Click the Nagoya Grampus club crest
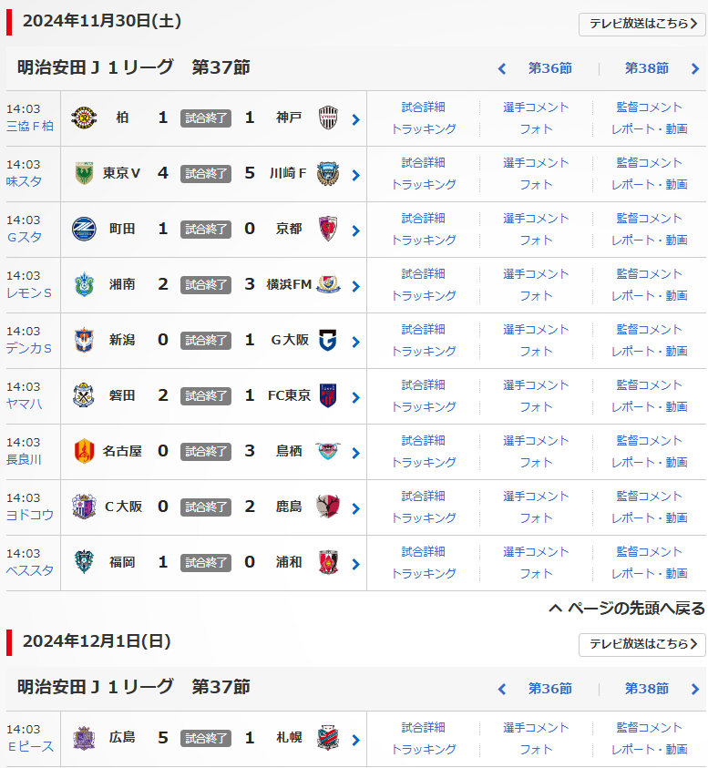The width and height of the screenshot is (708, 768). pyautogui.click(x=84, y=452)
